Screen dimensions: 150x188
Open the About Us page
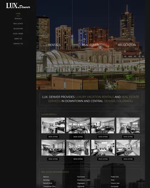coord(18,39)
